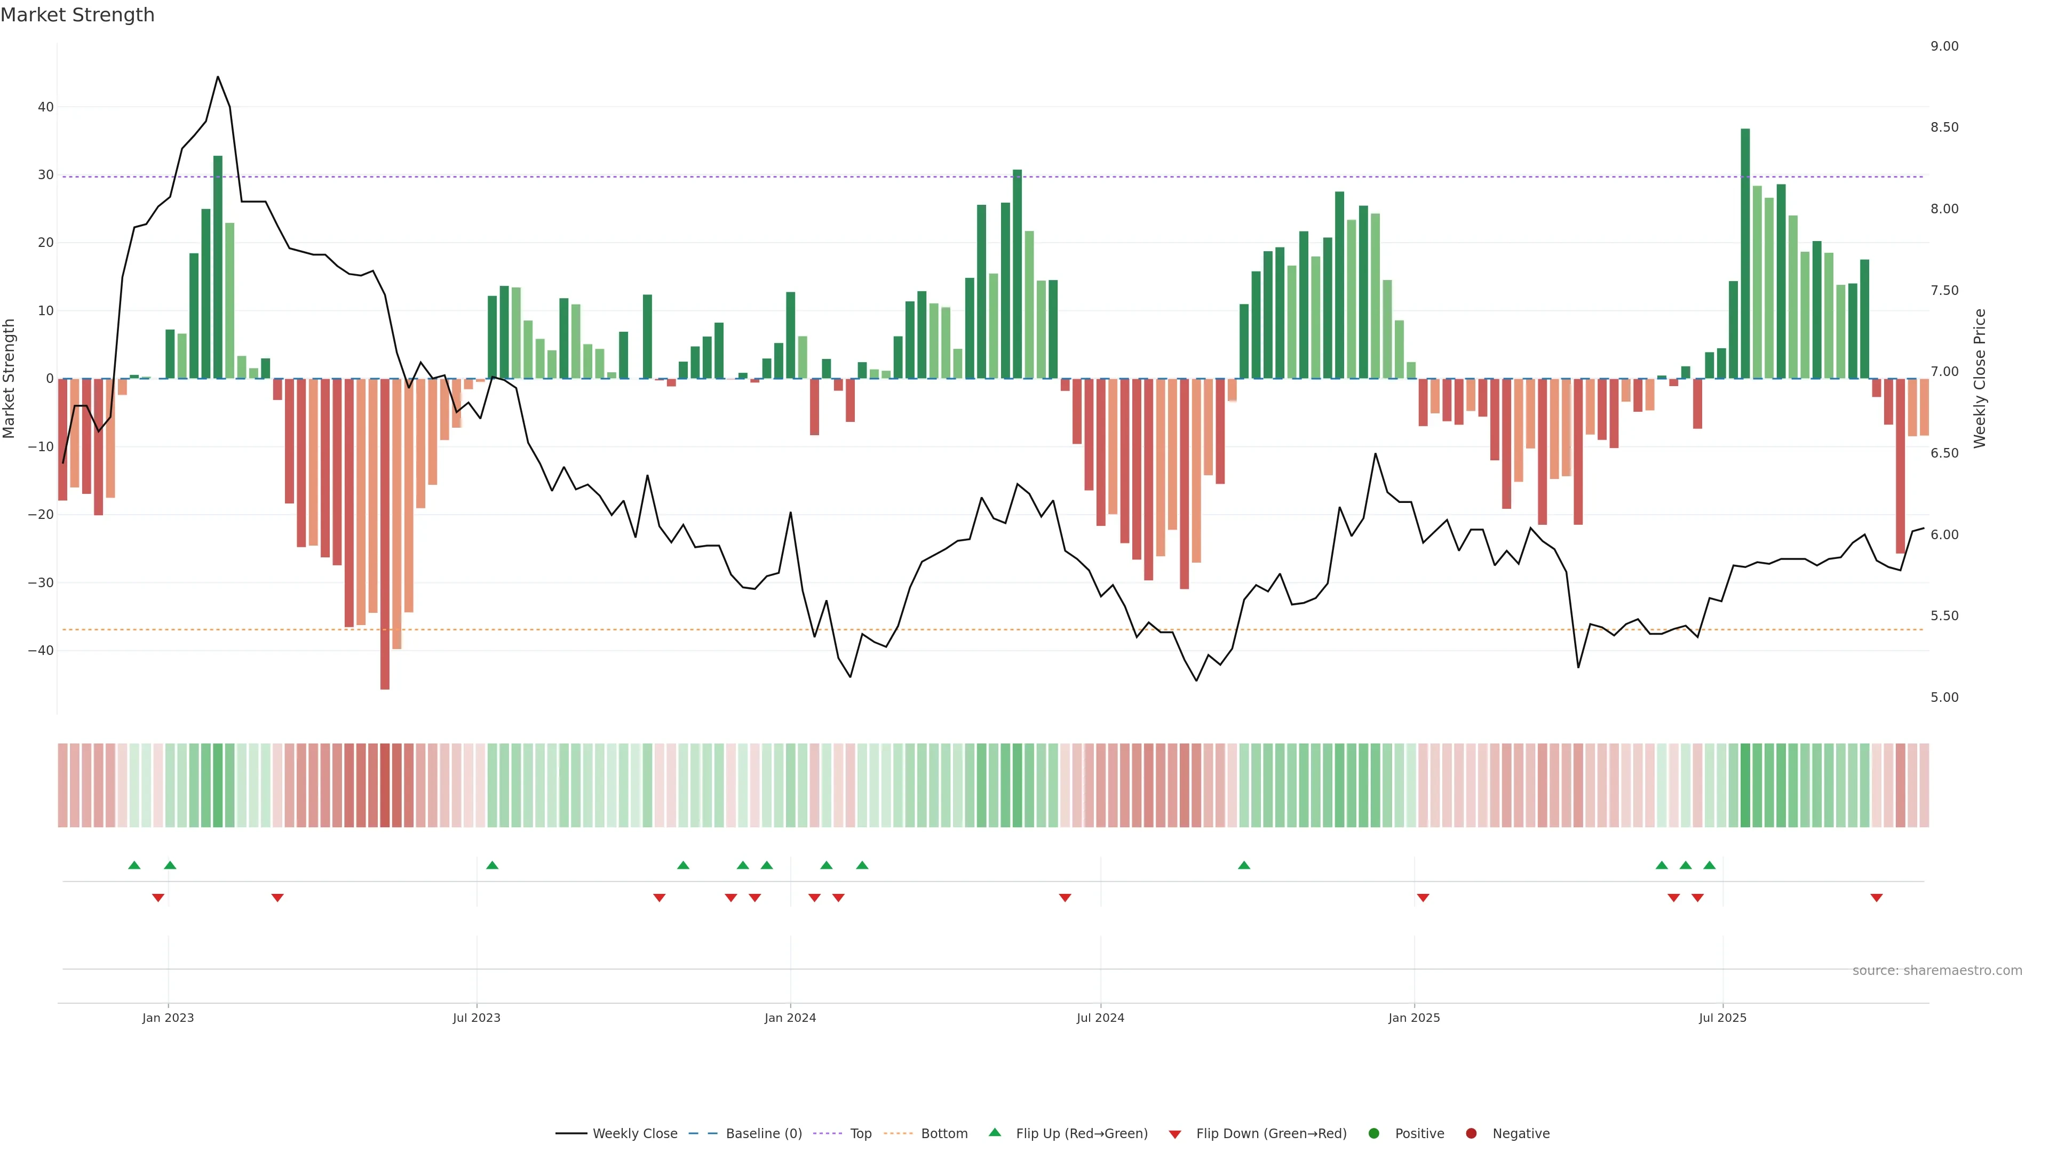Click the first green flip-up triangle marker
This screenshot has height=1152, width=2049.
[134, 865]
